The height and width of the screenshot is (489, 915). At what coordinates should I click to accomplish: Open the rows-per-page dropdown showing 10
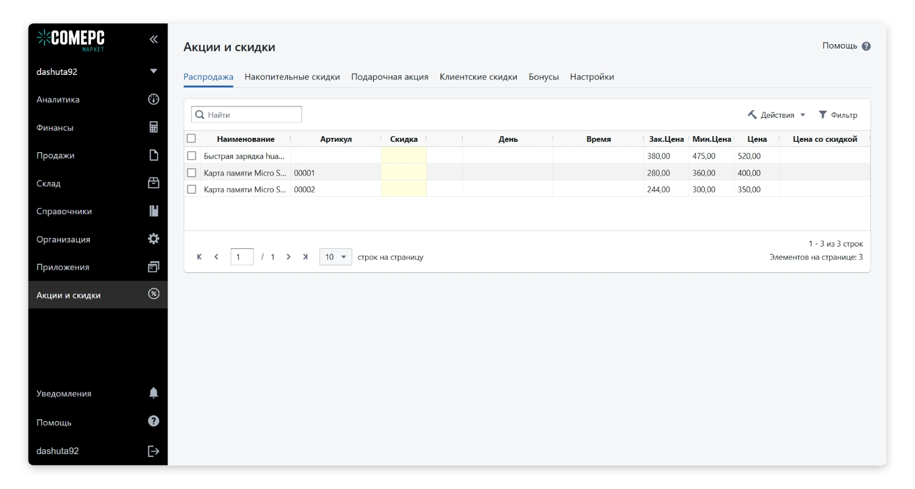coord(335,257)
